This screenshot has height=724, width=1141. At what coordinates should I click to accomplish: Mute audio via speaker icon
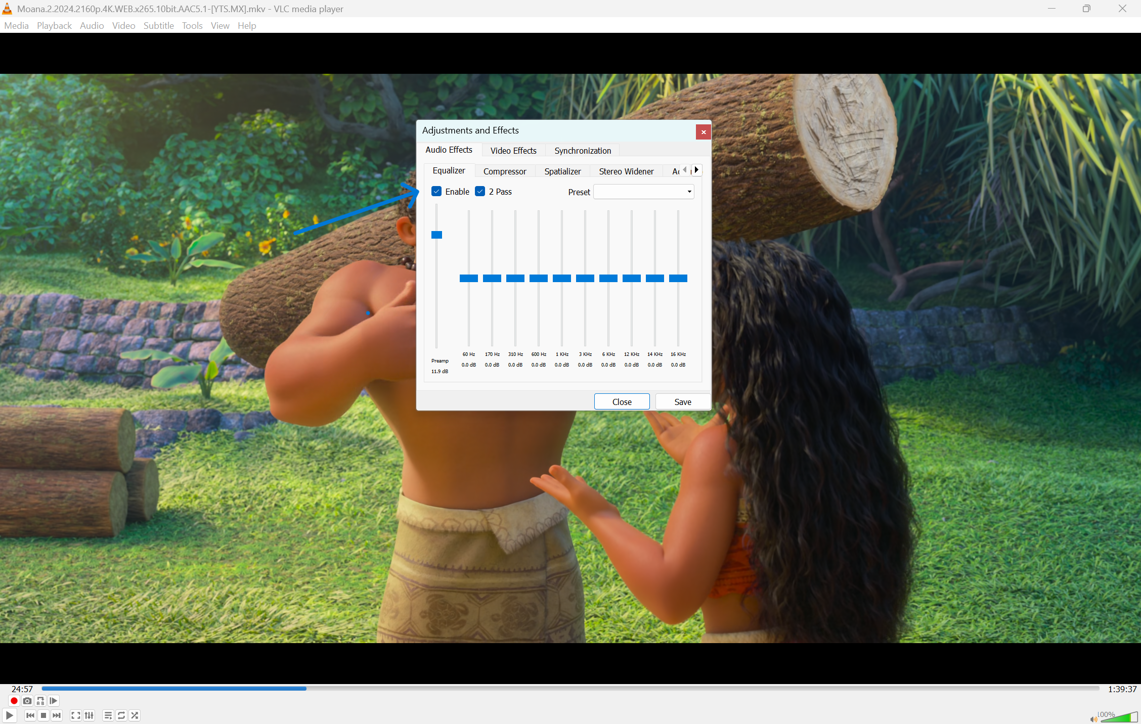click(1093, 719)
